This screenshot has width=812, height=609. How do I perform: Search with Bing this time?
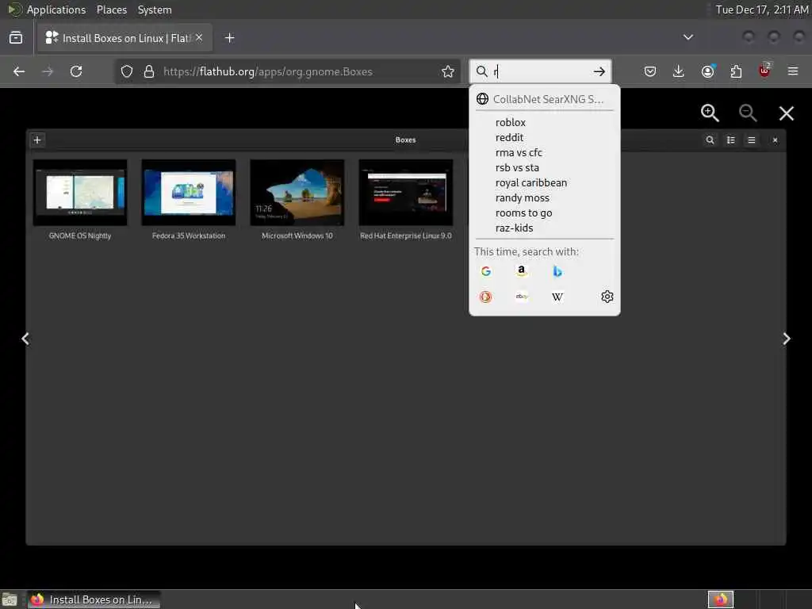pyautogui.click(x=557, y=271)
